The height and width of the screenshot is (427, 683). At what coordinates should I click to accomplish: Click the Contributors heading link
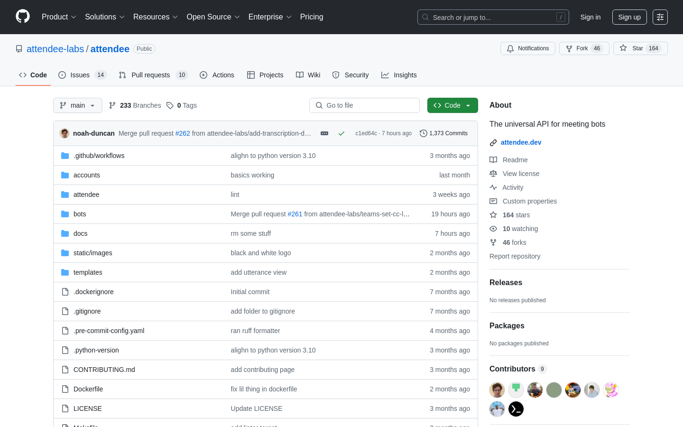tap(512, 369)
